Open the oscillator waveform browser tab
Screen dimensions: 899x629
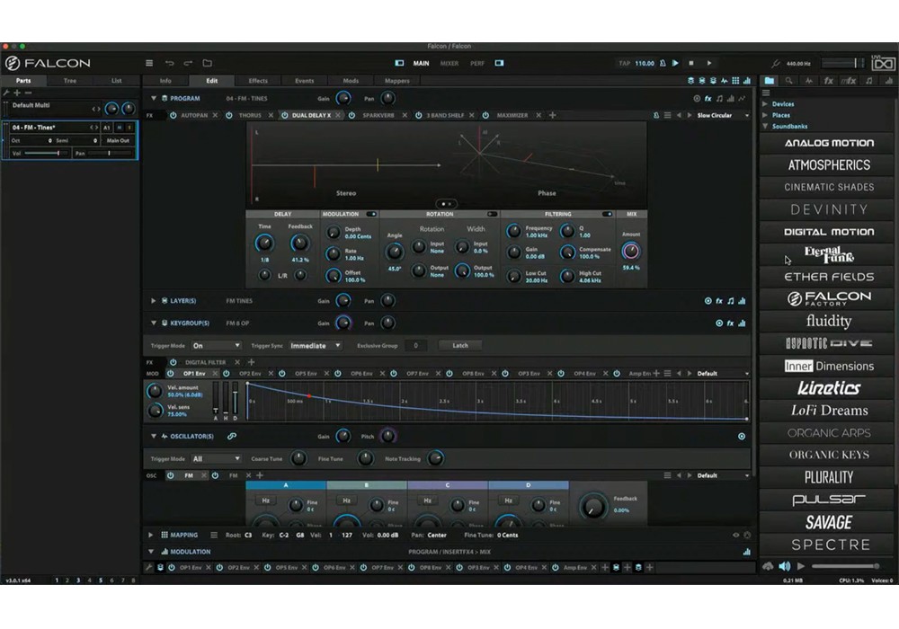click(x=808, y=81)
